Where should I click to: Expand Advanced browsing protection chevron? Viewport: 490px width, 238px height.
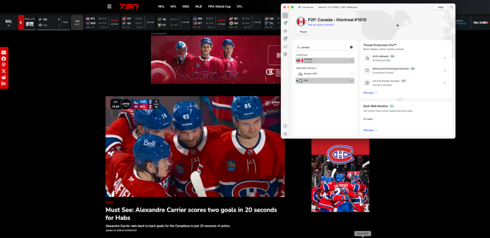pyautogui.click(x=445, y=70)
